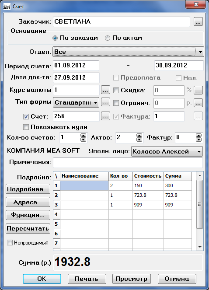Select Сумма column header

click(x=178, y=176)
